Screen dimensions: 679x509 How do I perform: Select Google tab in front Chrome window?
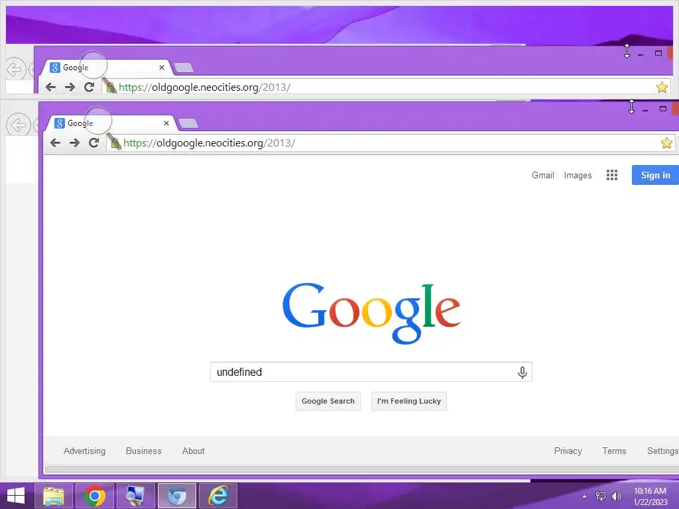[111, 123]
